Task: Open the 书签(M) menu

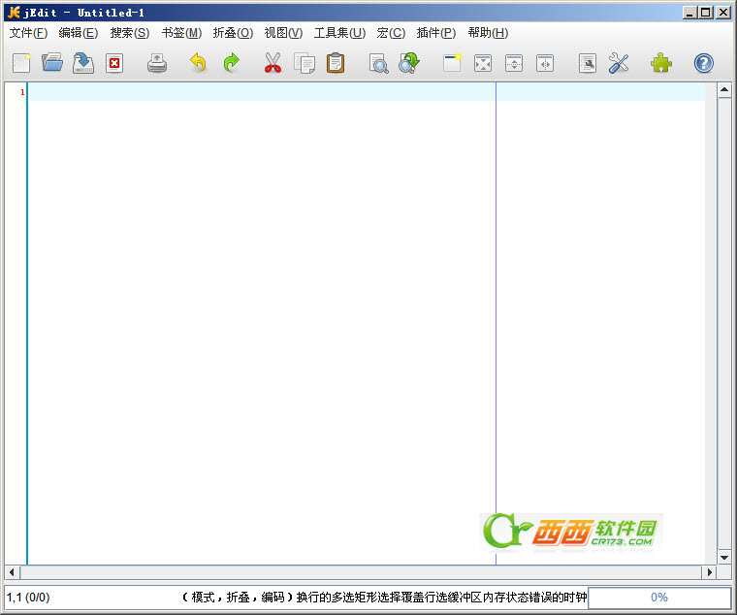Action: coord(181,33)
